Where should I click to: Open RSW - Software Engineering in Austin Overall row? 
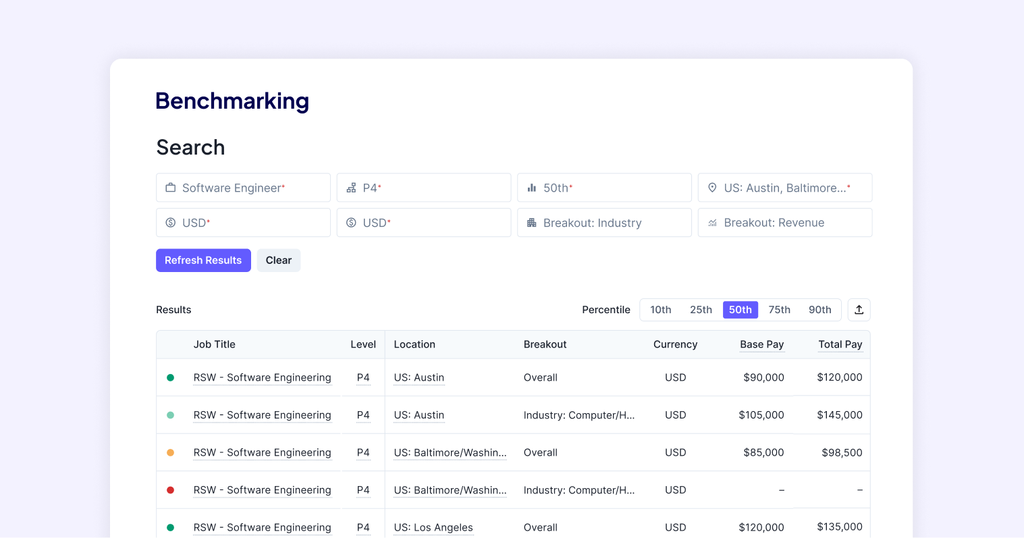(x=263, y=377)
